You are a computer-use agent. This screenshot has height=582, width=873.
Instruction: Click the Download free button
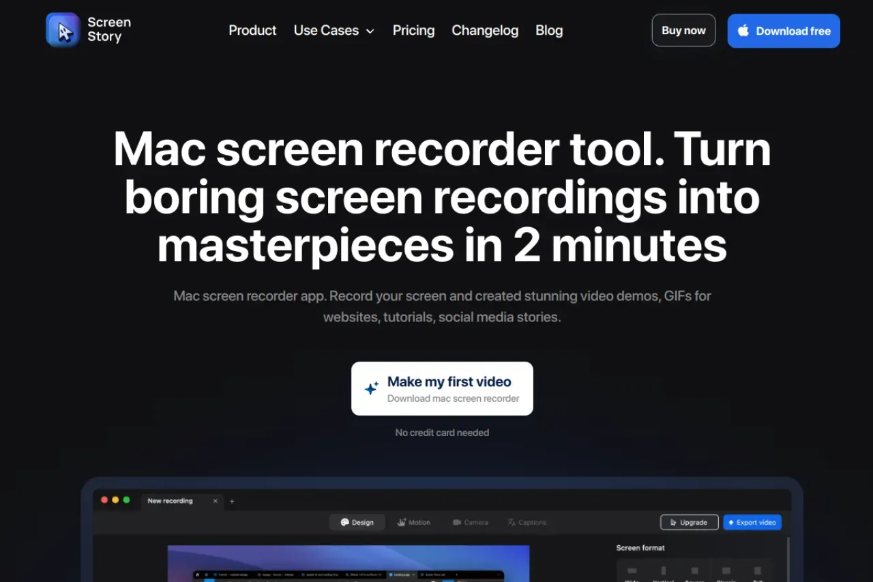[x=784, y=31]
